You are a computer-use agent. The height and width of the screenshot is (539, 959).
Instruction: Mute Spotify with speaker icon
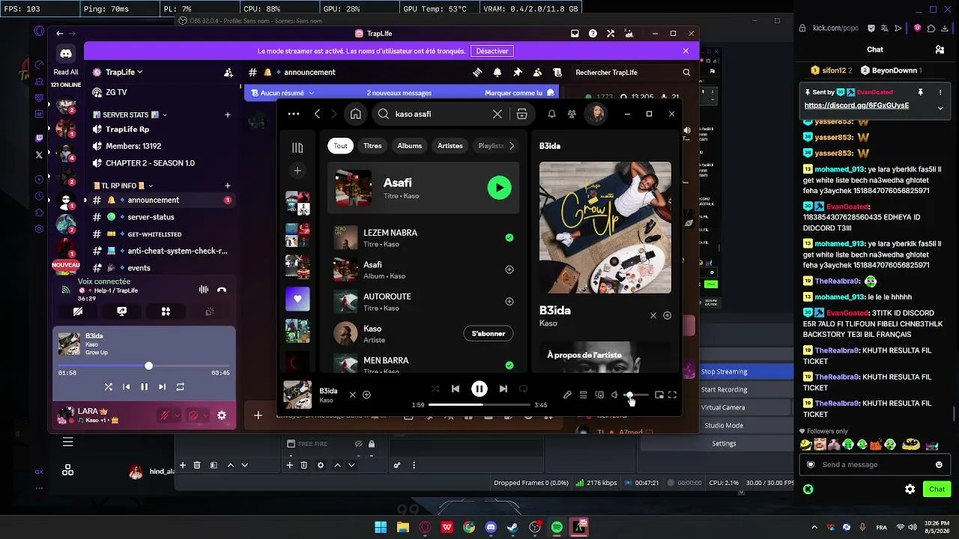click(614, 395)
